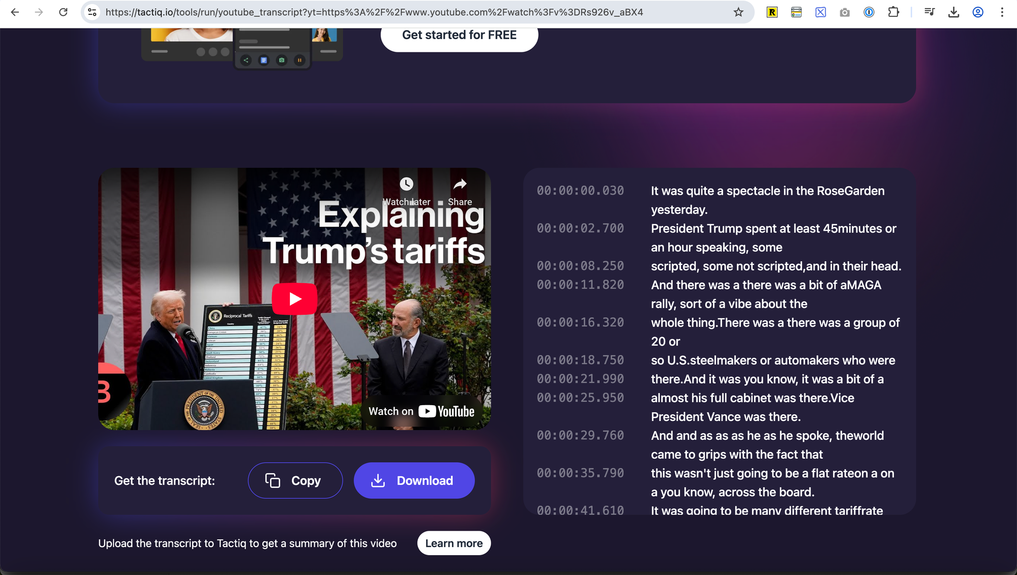Open Chrome media controls icon
This screenshot has height=575, width=1017.
(930, 12)
